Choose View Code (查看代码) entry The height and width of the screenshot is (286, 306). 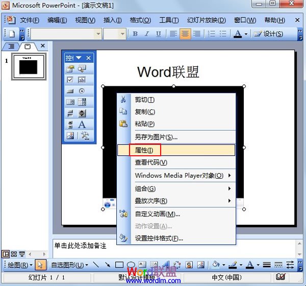(x=176, y=162)
